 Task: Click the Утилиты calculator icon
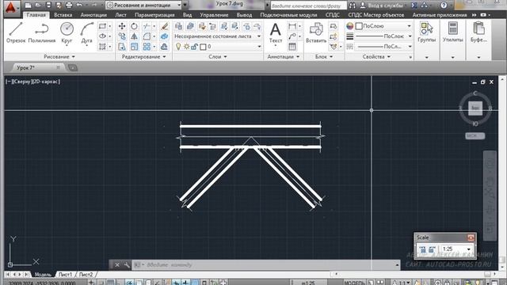point(452,32)
